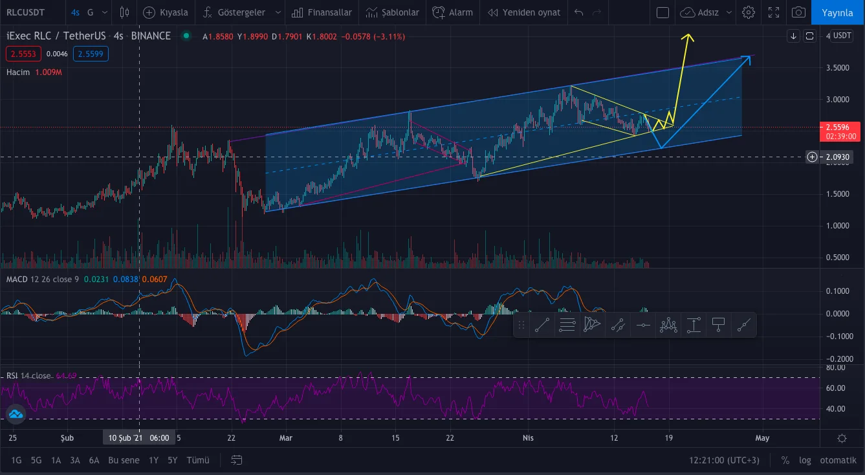Select the 1Y date range

coord(153,460)
